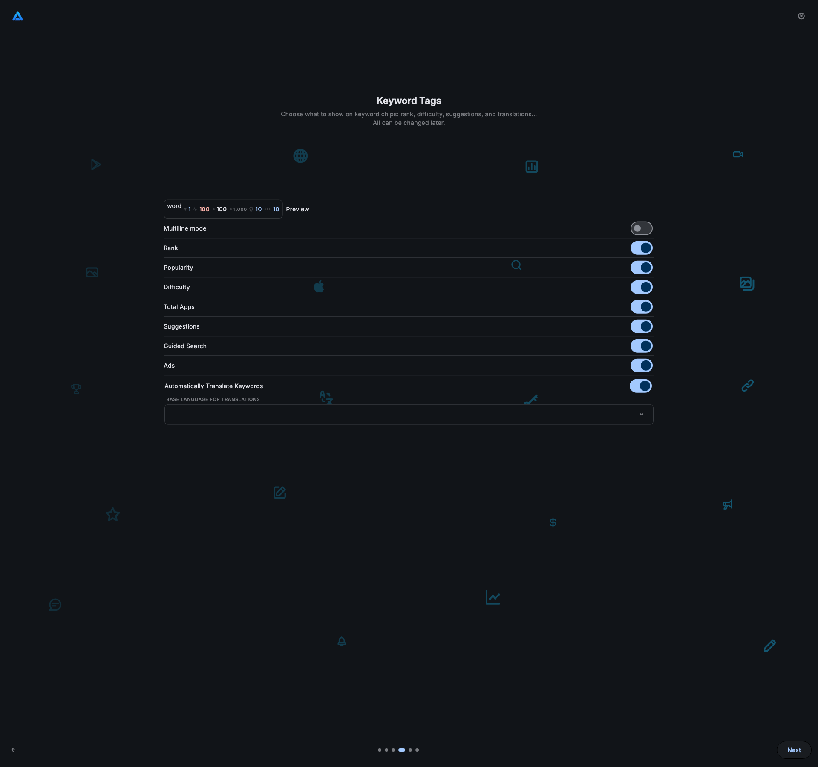The width and height of the screenshot is (818, 767).
Task: Click the bar chart icon
Action: tap(531, 167)
